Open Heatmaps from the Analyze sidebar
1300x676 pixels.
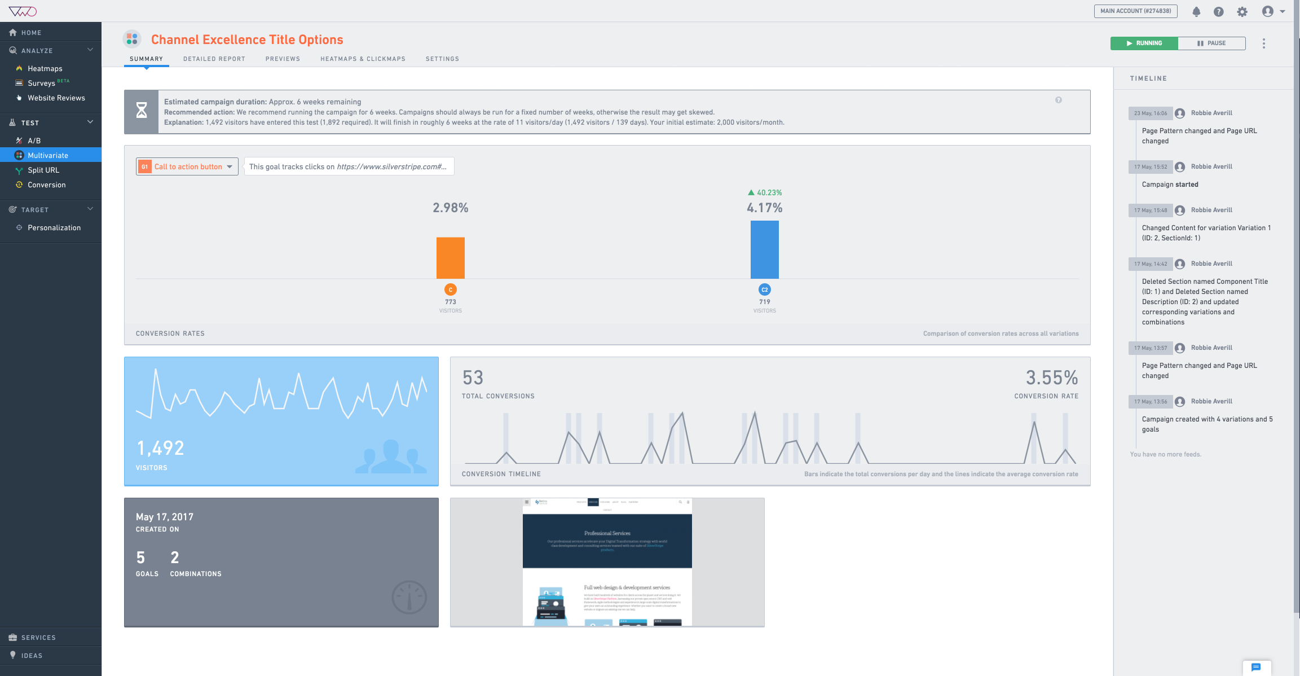(45, 68)
